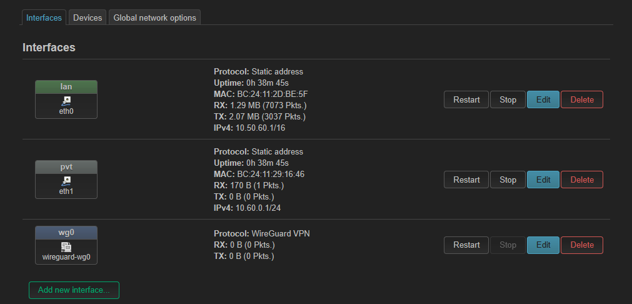Image resolution: width=632 pixels, height=304 pixels.
Task: Switch to the Devices tab
Action: click(88, 18)
